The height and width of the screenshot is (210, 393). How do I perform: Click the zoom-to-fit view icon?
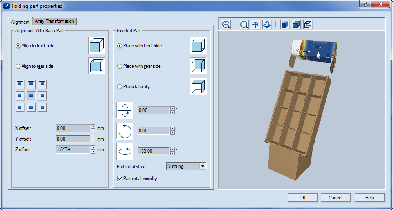coord(226,25)
